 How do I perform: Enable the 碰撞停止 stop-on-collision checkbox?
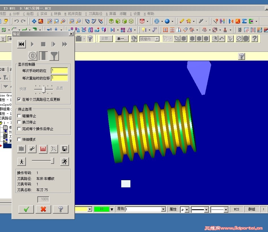(x=19, y=116)
